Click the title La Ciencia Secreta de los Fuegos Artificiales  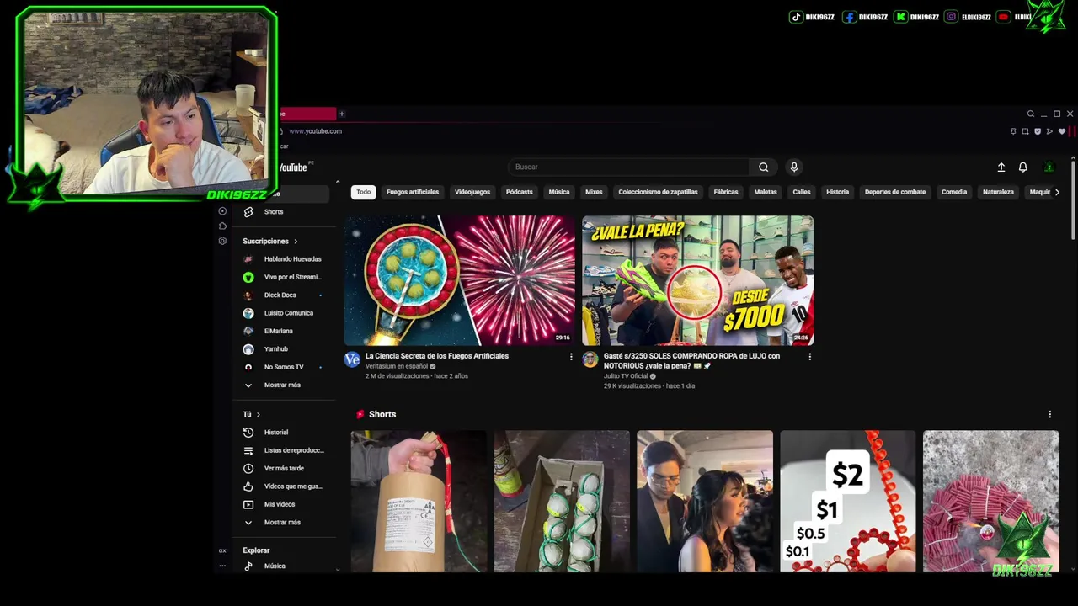coord(437,356)
